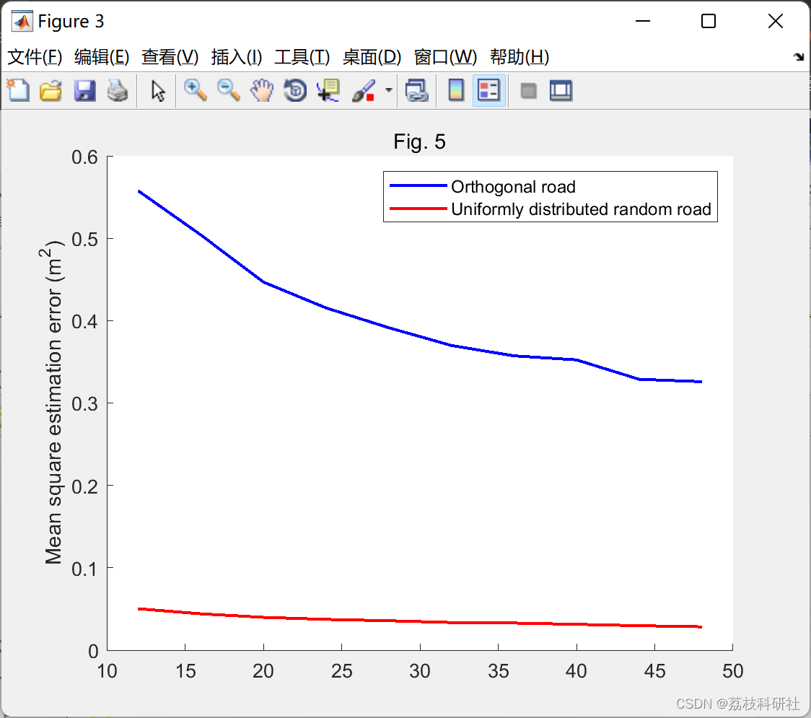Viewport: 811px width, 718px height.
Task: Activate the Rotate 3D tool
Action: [x=295, y=90]
